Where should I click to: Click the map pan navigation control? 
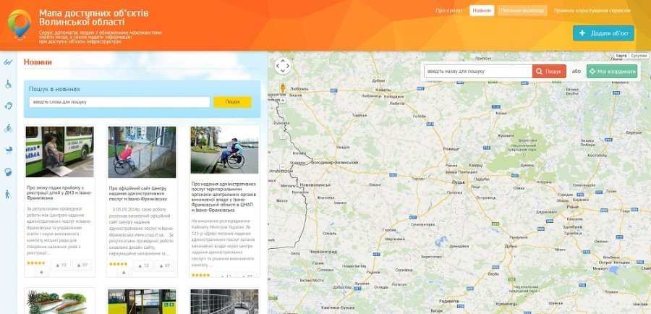point(283,66)
